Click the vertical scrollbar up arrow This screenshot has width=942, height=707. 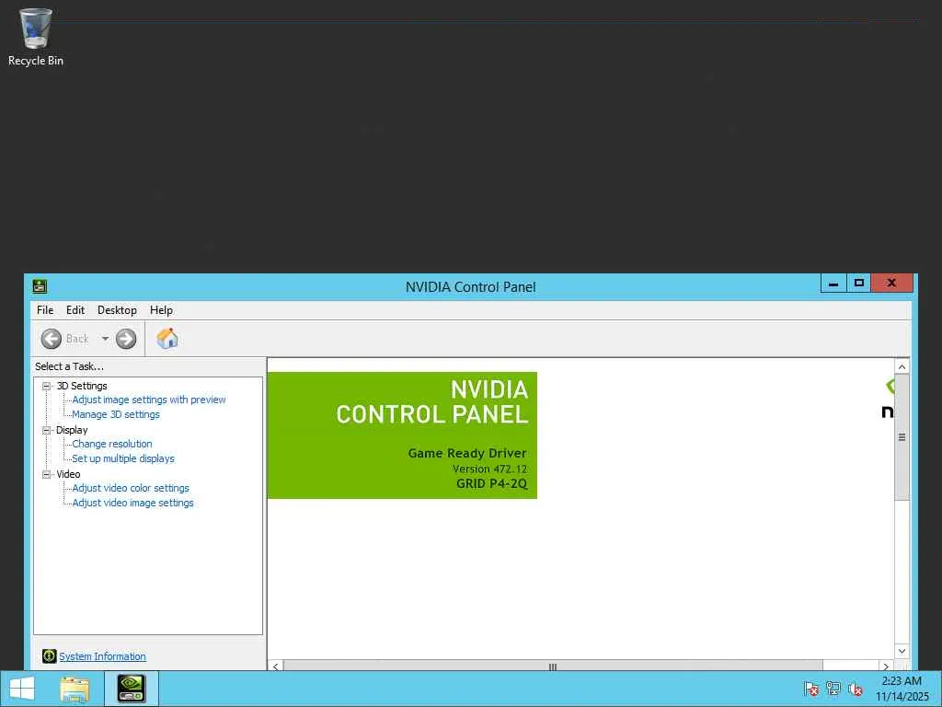[x=902, y=366]
